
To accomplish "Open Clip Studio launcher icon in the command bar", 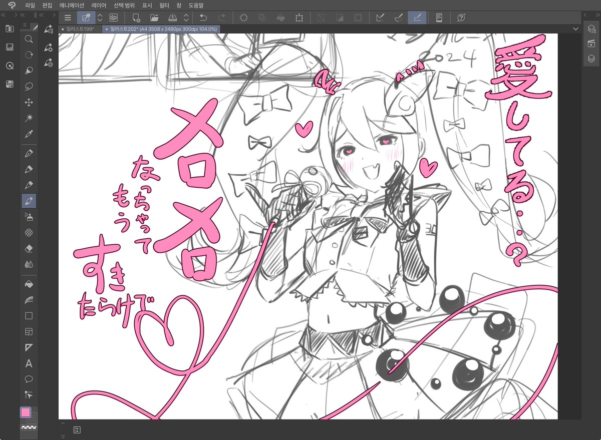I will click(x=113, y=18).
